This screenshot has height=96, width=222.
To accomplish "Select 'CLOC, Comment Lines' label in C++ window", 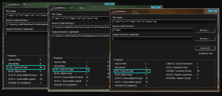I will click(x=177, y=68).
